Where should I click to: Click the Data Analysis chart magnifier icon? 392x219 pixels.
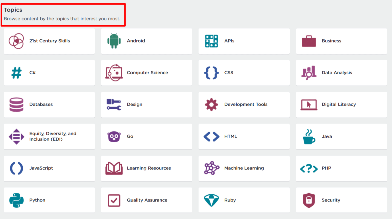pyautogui.click(x=309, y=73)
